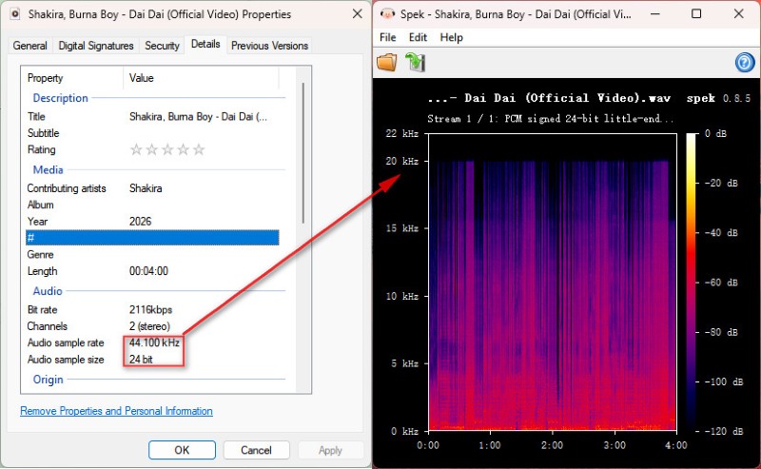This screenshot has height=469, width=761.
Task: Click the Contributing artists value 'Shakira'
Action: coord(146,188)
